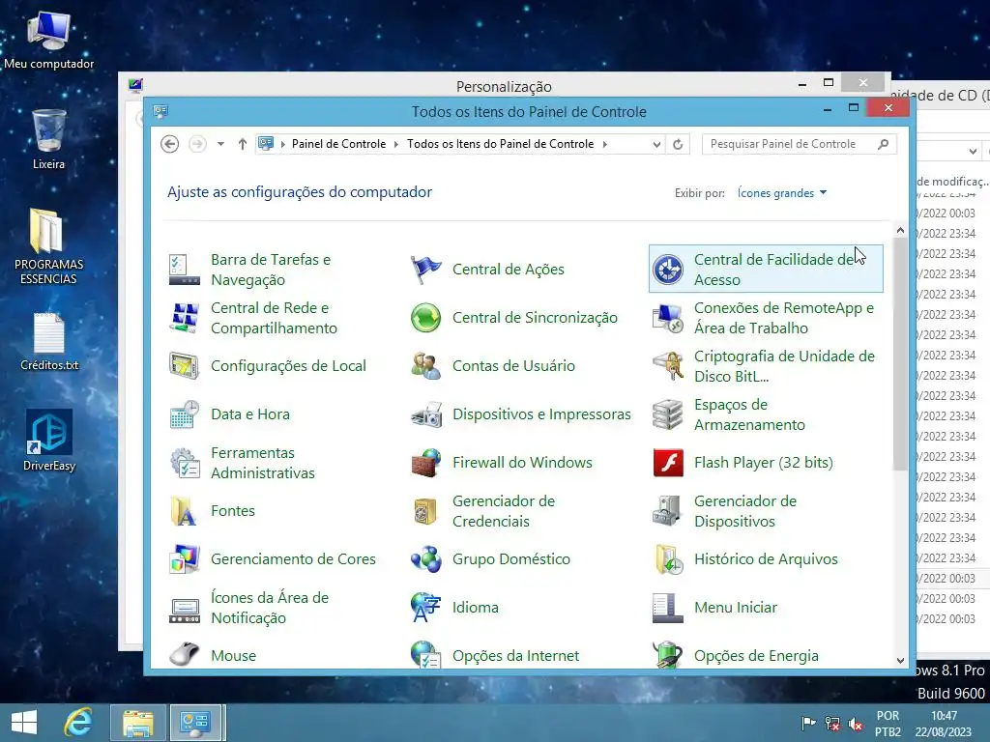Viewport: 990px width, 742px height.
Task: Expand the address bar history dropdown
Action: (x=656, y=145)
